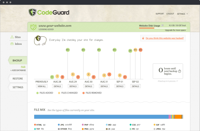
Task: Click Aug 31 green 30+ files added marker
Action: [99, 50]
